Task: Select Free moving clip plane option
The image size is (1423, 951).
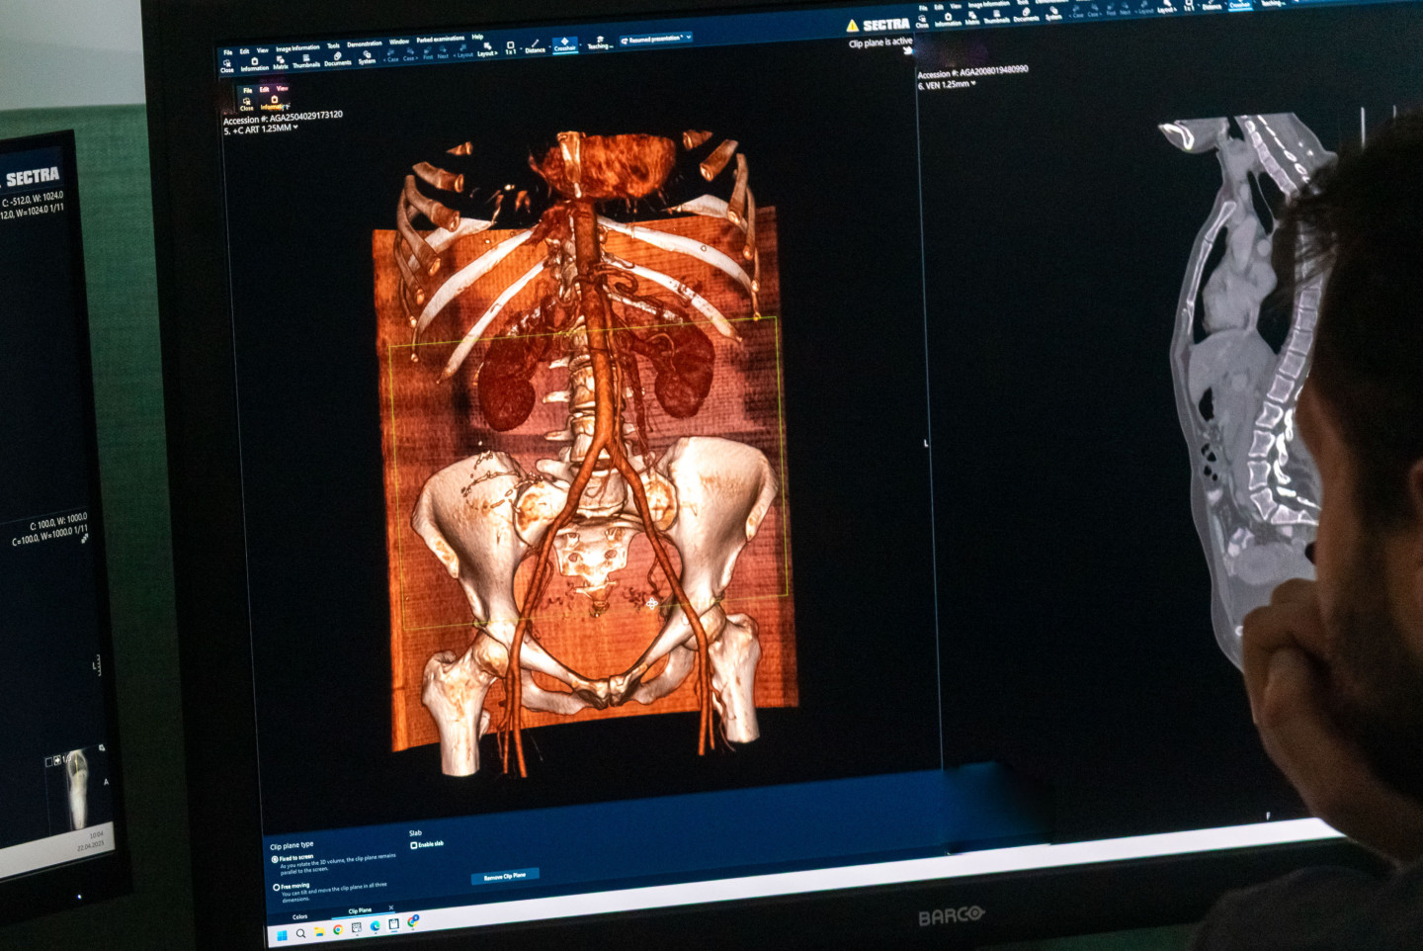Action: [276, 887]
